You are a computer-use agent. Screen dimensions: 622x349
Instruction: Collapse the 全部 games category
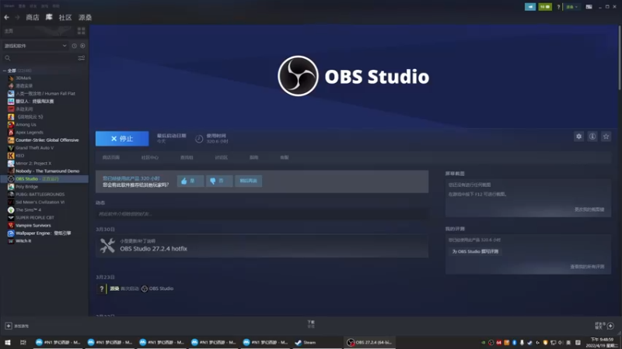[x=5, y=71]
